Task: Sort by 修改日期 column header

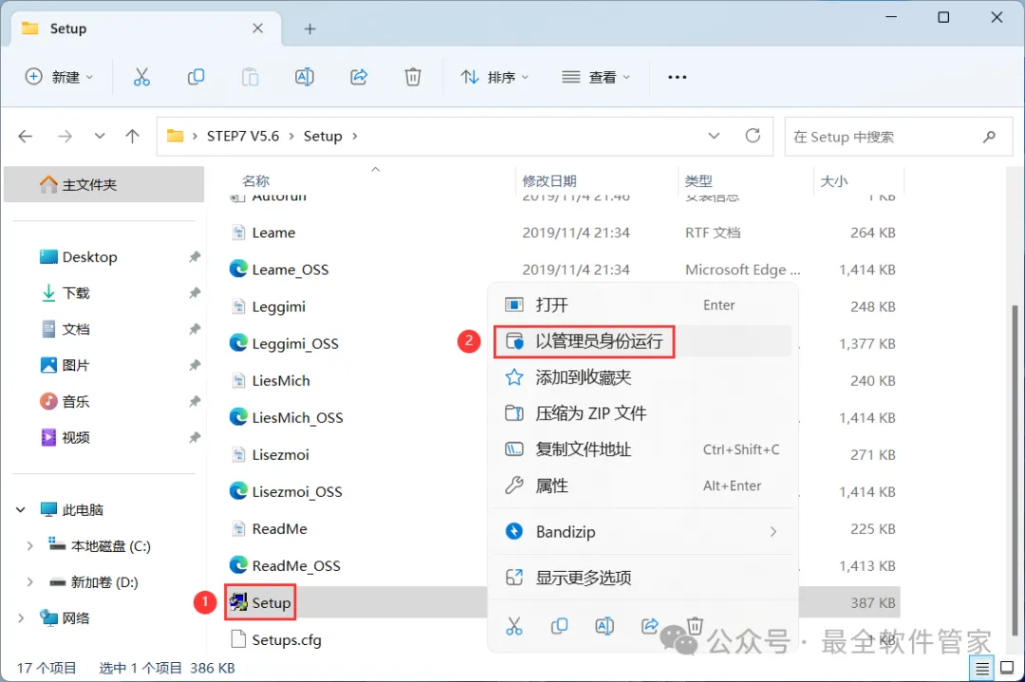Action: click(x=550, y=181)
